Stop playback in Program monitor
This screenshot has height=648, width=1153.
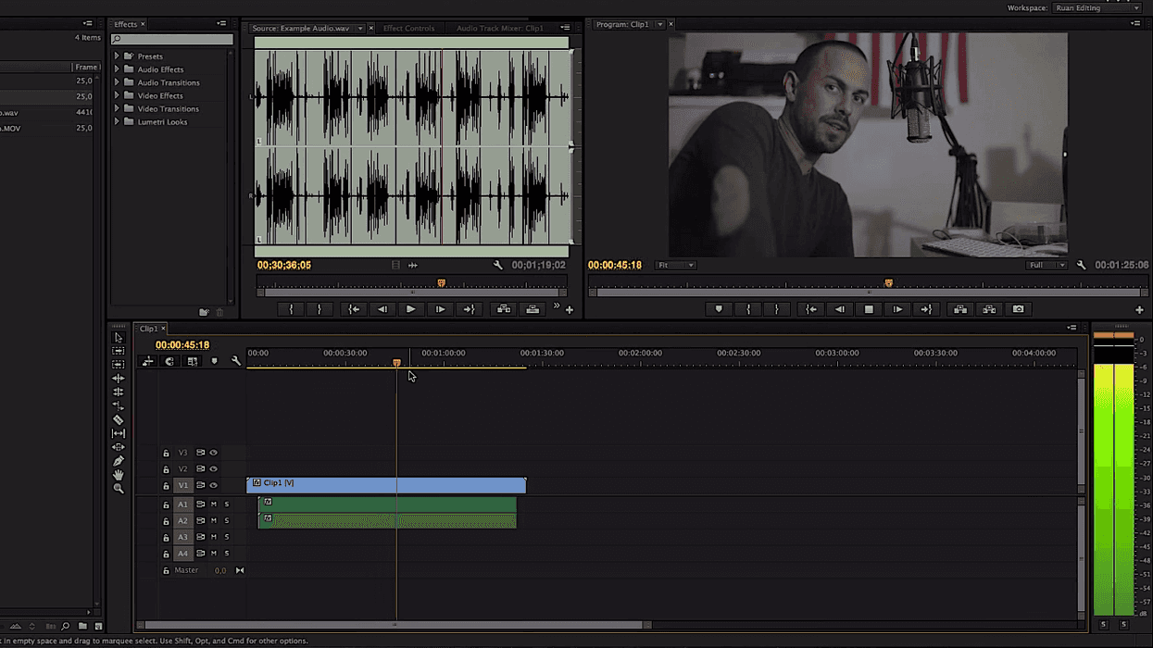point(869,309)
